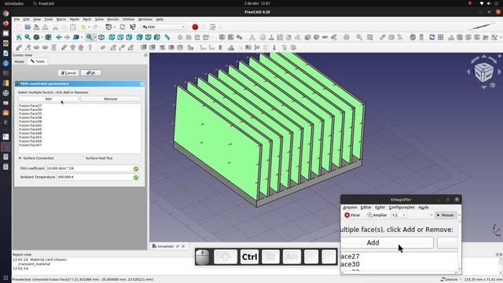Viewport: 503px width, 283px height.
Task: Click the prohibition circle toolbar icon
Action: (413, 37)
